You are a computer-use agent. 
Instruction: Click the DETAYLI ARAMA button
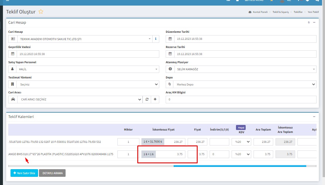click(x=52, y=173)
